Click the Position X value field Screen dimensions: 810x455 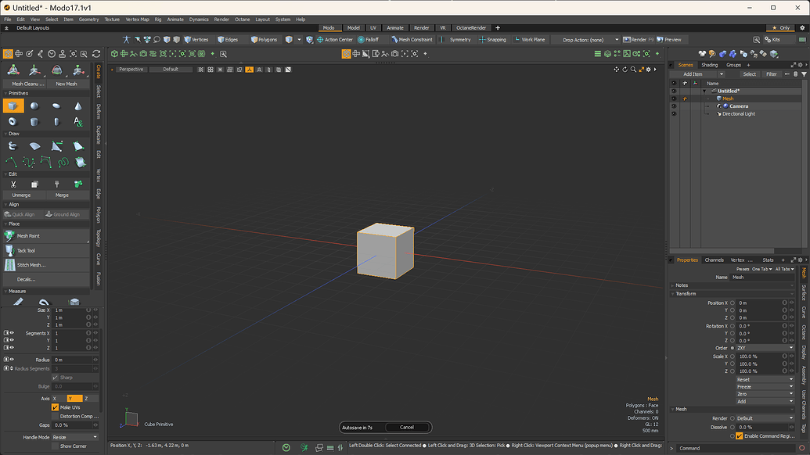(759, 303)
